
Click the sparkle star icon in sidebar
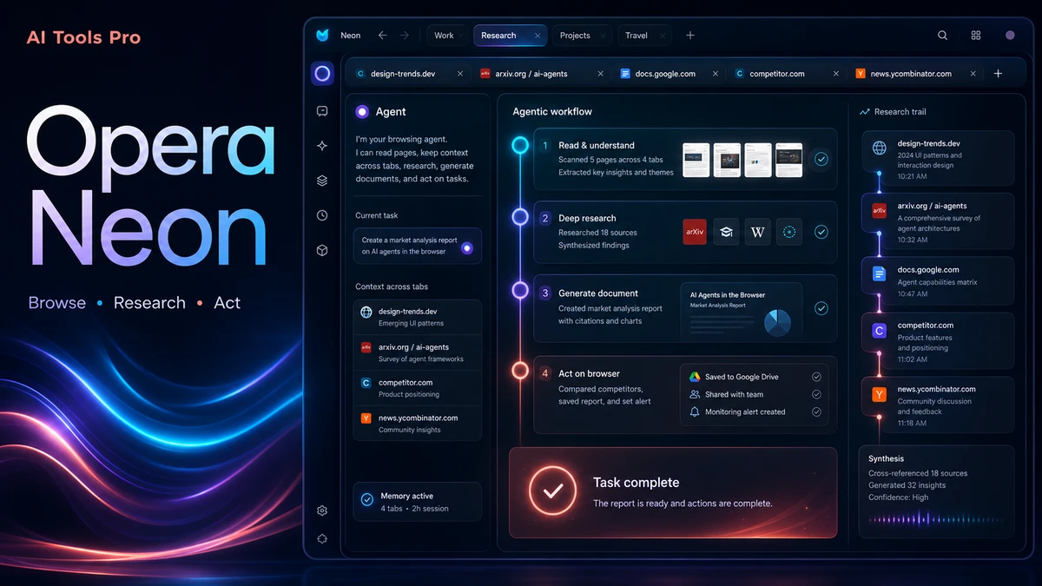[322, 146]
